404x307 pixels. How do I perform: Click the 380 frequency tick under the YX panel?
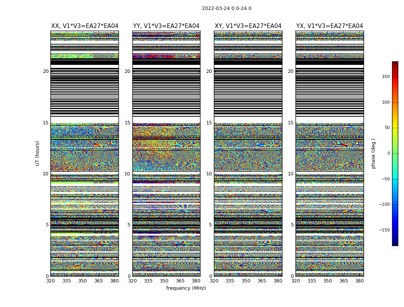359,281
